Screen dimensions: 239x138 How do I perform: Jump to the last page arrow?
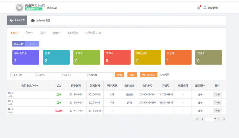click(x=224, y=119)
